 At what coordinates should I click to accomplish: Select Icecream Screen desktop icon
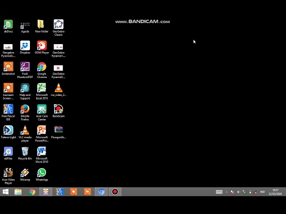(8, 91)
